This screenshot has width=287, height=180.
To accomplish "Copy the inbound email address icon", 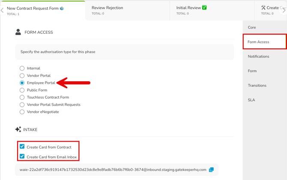I will tap(211, 170).
